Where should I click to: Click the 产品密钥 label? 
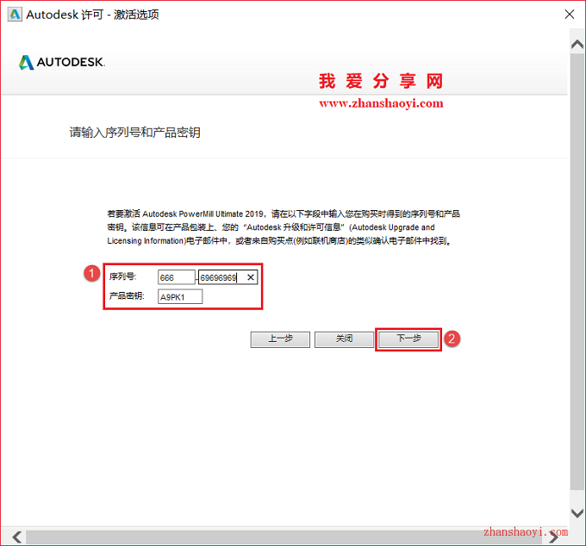127,296
